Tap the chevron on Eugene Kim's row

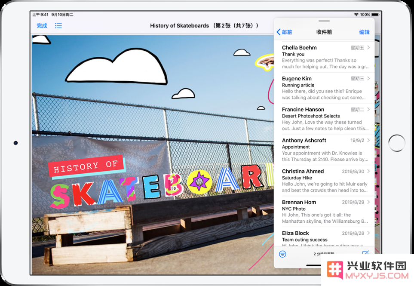point(368,78)
